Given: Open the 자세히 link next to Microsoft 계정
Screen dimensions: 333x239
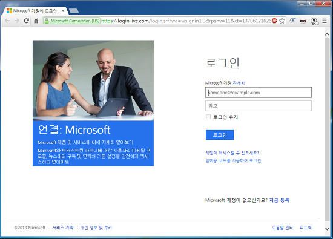Looking at the screenshot, I should click(239, 83).
